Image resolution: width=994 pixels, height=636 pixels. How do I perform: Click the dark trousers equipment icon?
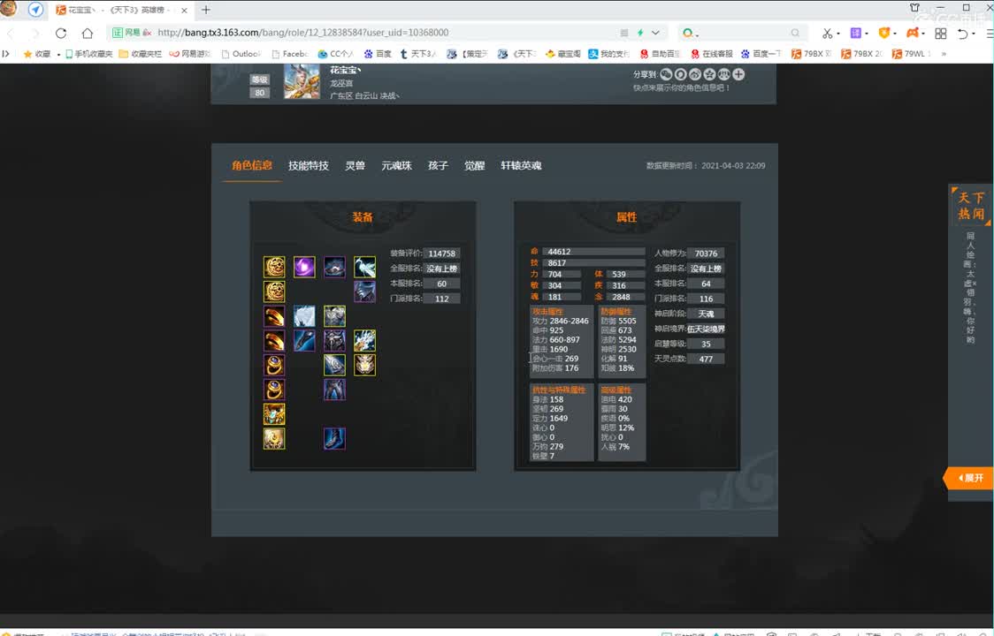coord(334,390)
